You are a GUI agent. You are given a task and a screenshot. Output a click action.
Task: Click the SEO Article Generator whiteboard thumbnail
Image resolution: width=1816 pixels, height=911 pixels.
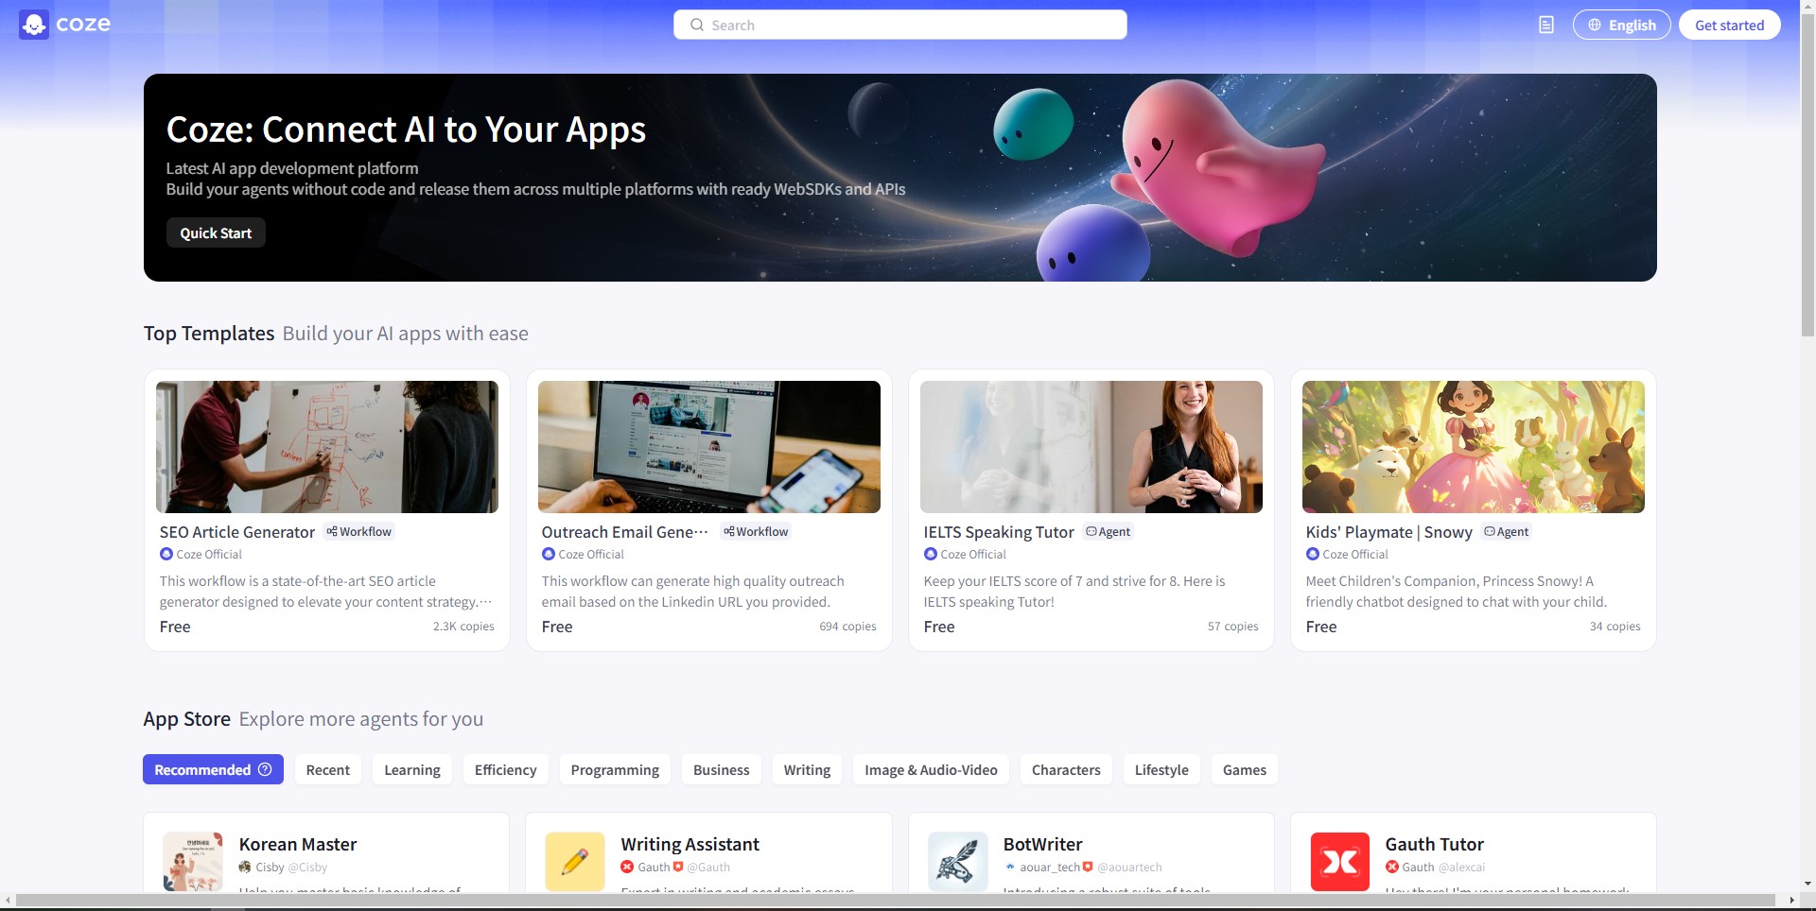(x=326, y=447)
